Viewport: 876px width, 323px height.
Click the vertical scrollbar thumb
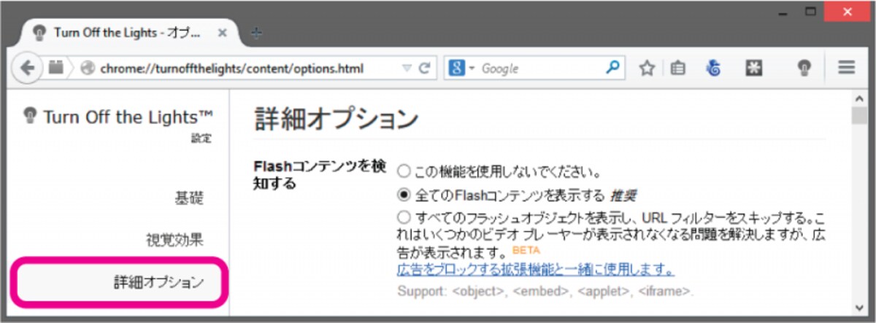click(x=859, y=117)
